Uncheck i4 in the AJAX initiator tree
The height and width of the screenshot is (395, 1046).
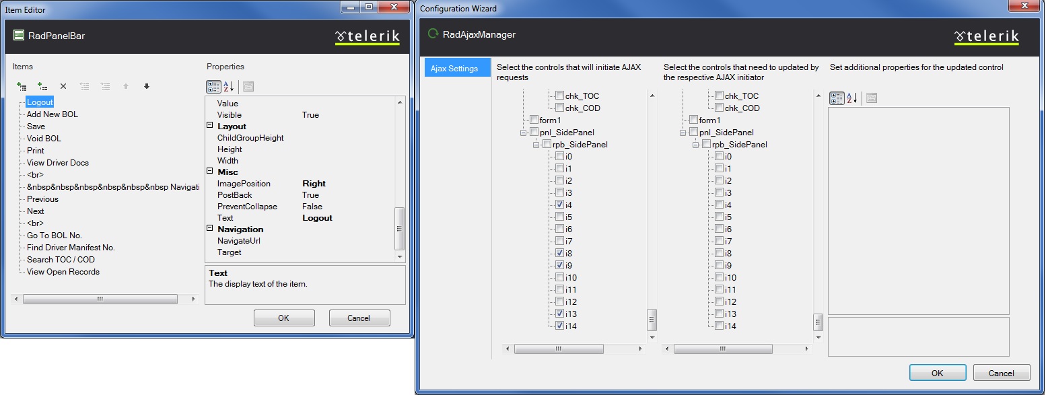(x=560, y=205)
